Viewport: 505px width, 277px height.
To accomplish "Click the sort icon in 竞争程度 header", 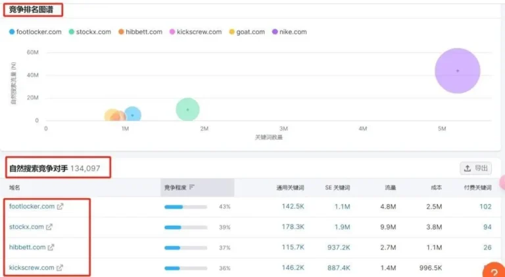I will [x=192, y=188].
